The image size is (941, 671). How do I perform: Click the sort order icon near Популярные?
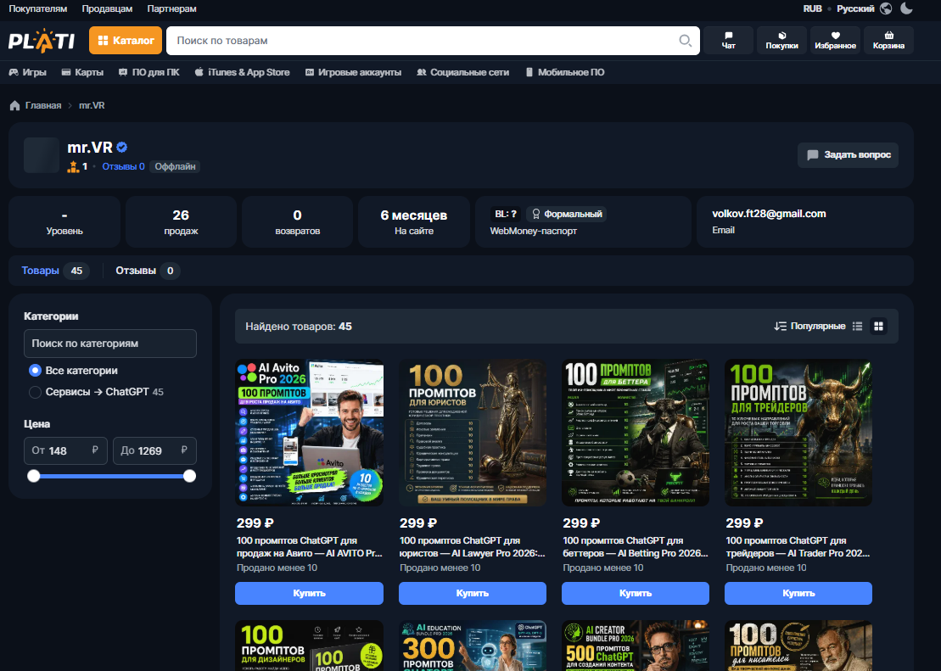point(780,326)
